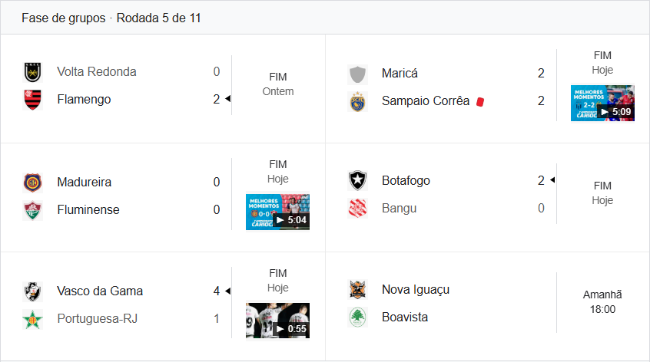This screenshot has width=650, height=362.
Task: Play the Madureira vs Fluminense highlights video
Action: point(277,212)
